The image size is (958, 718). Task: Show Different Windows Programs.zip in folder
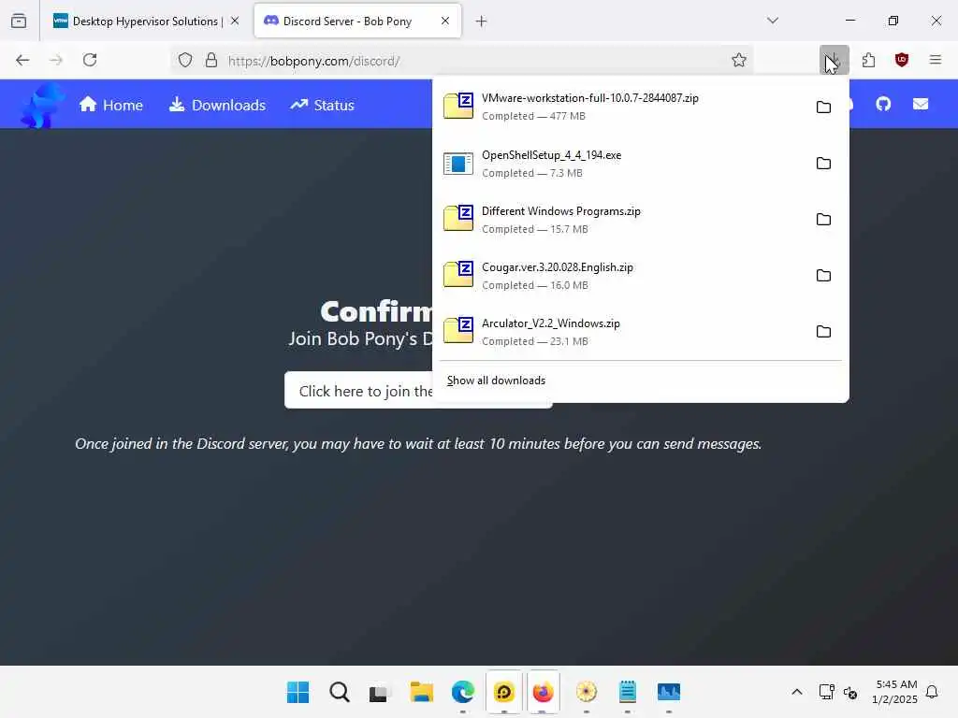coord(823,219)
